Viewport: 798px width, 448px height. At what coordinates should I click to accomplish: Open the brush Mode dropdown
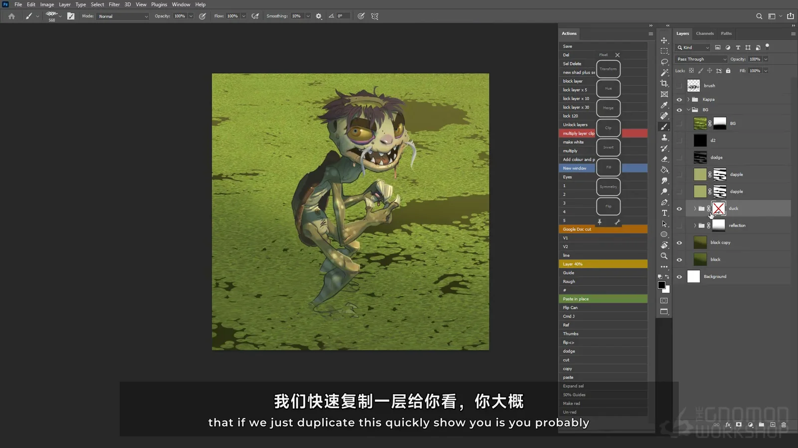123,16
